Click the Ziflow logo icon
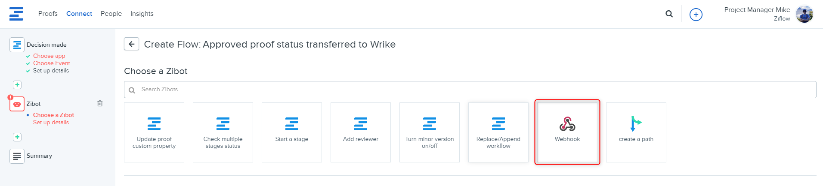This screenshot has width=823, height=186. point(16,14)
